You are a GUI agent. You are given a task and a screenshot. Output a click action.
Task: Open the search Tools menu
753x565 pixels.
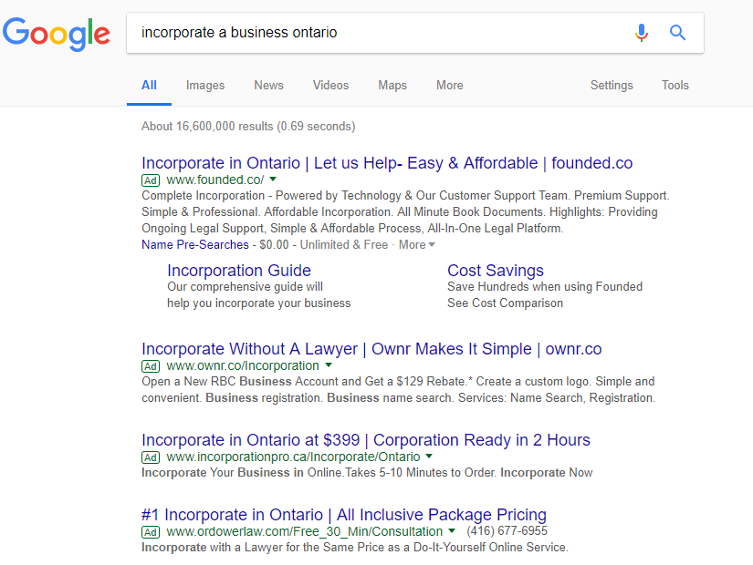pos(675,86)
